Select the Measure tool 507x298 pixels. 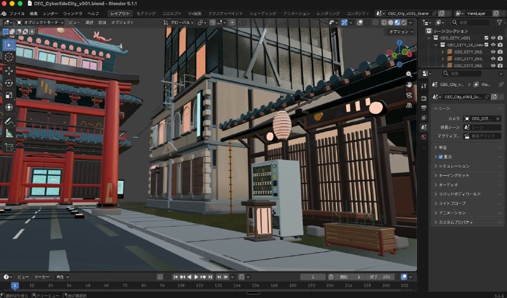tap(9, 133)
